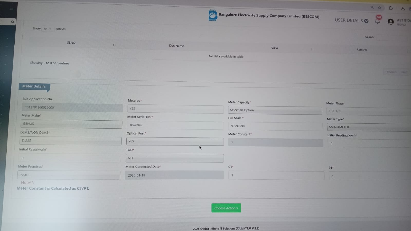Click the "Meter Constant is Calculated as CT/PT." note
Viewport: 411px width, 231px height.
pyautogui.click(x=53, y=188)
